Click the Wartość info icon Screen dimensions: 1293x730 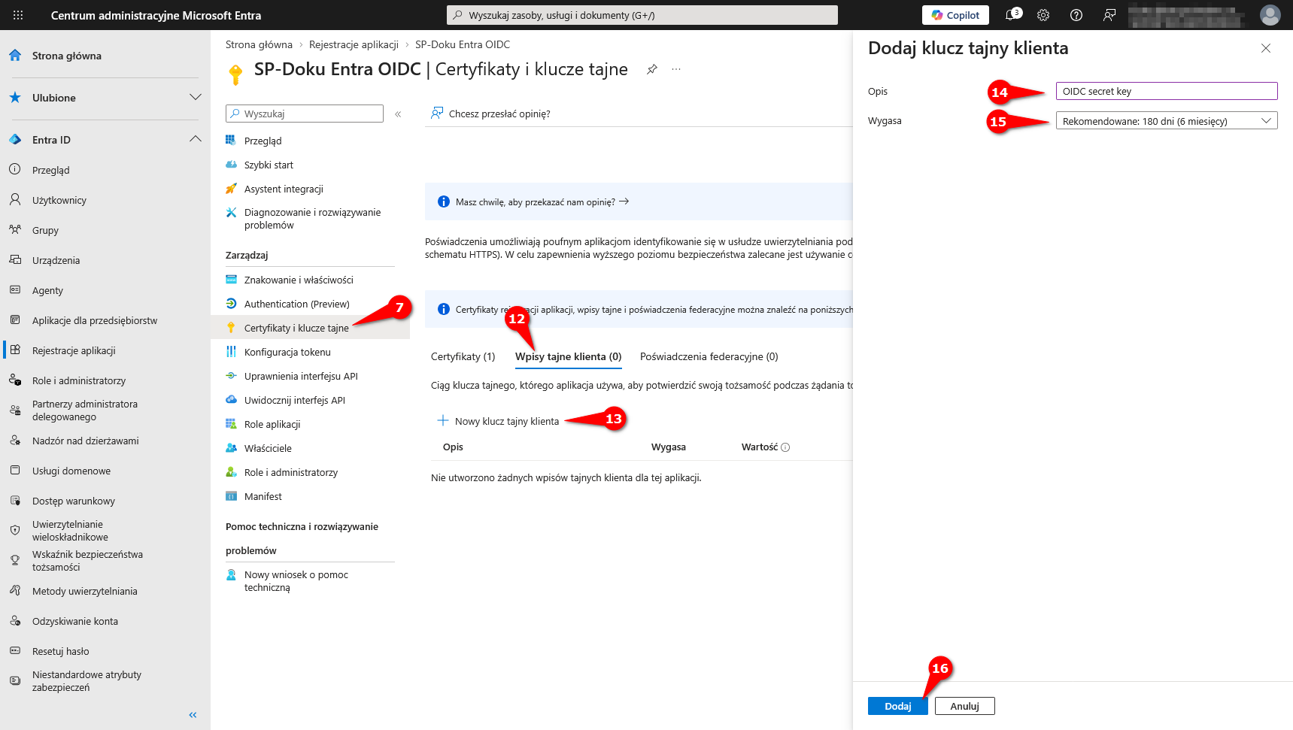tap(785, 447)
